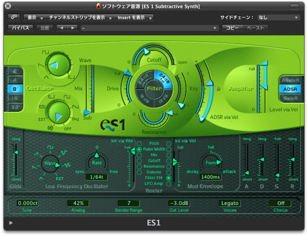Image resolution: width=308 pixels, height=236 pixels.
Task: Select the sawtooth symbol left of oscillator knob
Action: pyautogui.click(x=41, y=65)
